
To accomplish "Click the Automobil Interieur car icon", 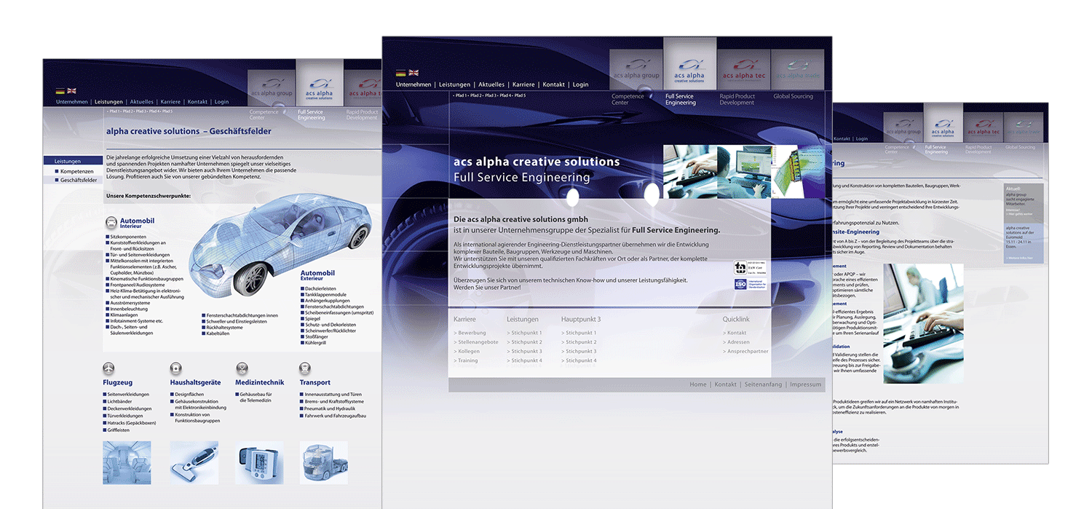I will click(111, 223).
